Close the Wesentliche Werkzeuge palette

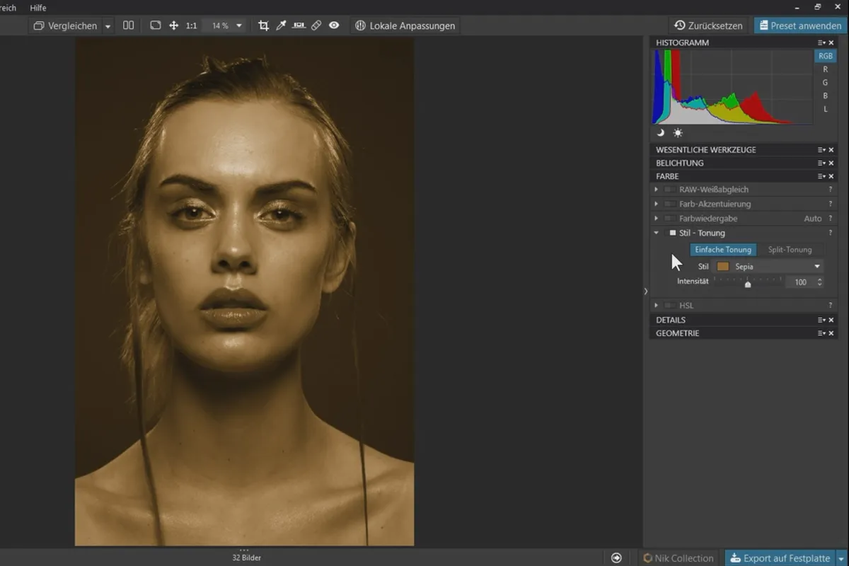coord(831,150)
